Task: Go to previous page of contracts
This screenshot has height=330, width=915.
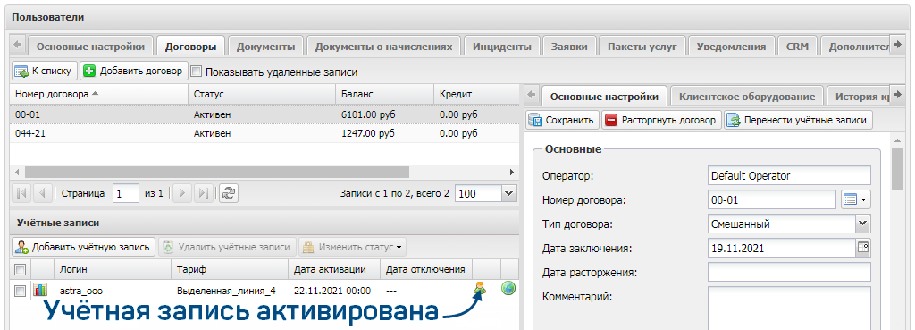Action: (43, 193)
